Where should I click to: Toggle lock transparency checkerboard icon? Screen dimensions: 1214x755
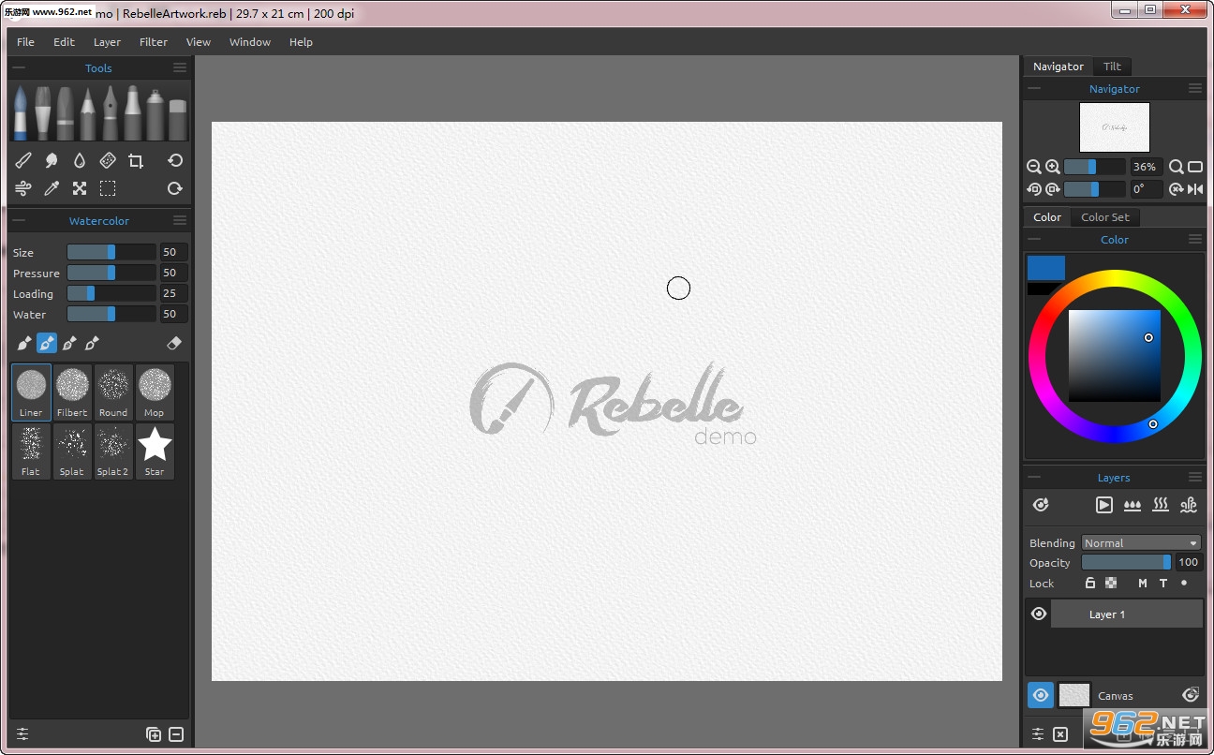(1111, 583)
